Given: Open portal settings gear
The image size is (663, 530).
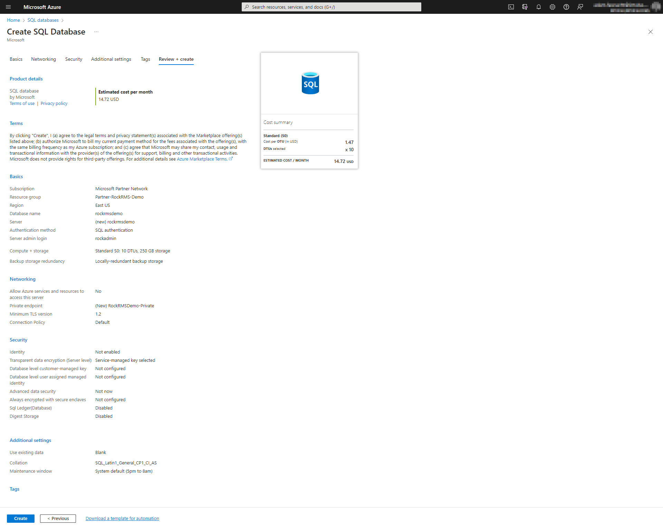Looking at the screenshot, I should (x=552, y=7).
